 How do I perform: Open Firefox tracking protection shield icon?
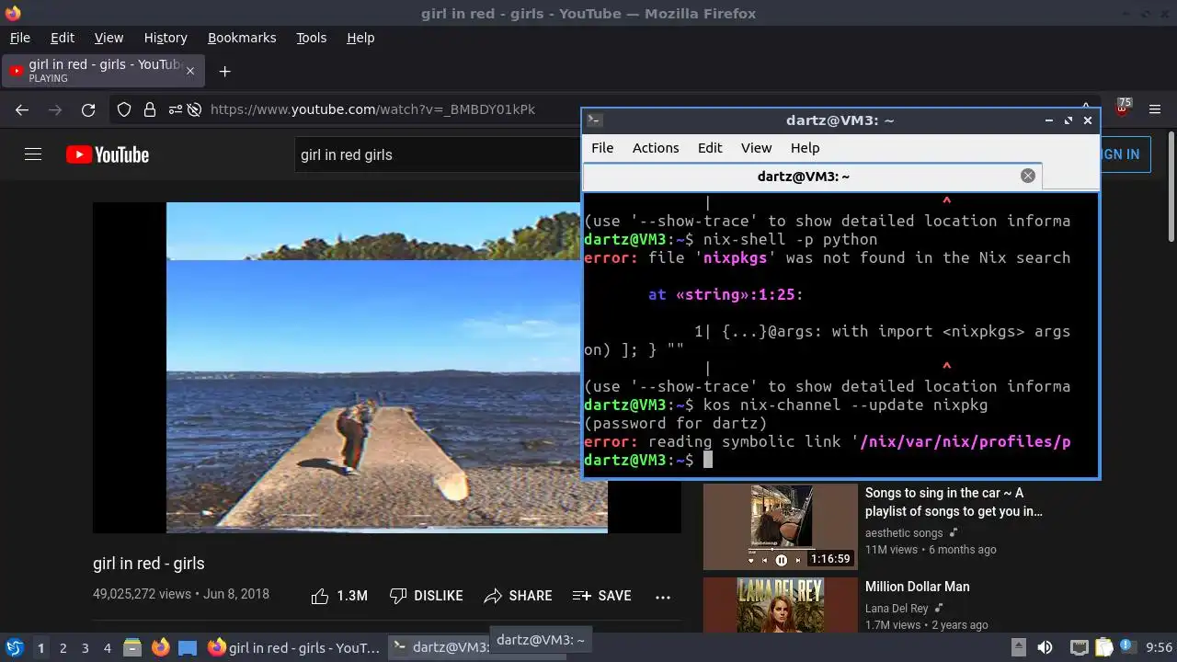124,109
